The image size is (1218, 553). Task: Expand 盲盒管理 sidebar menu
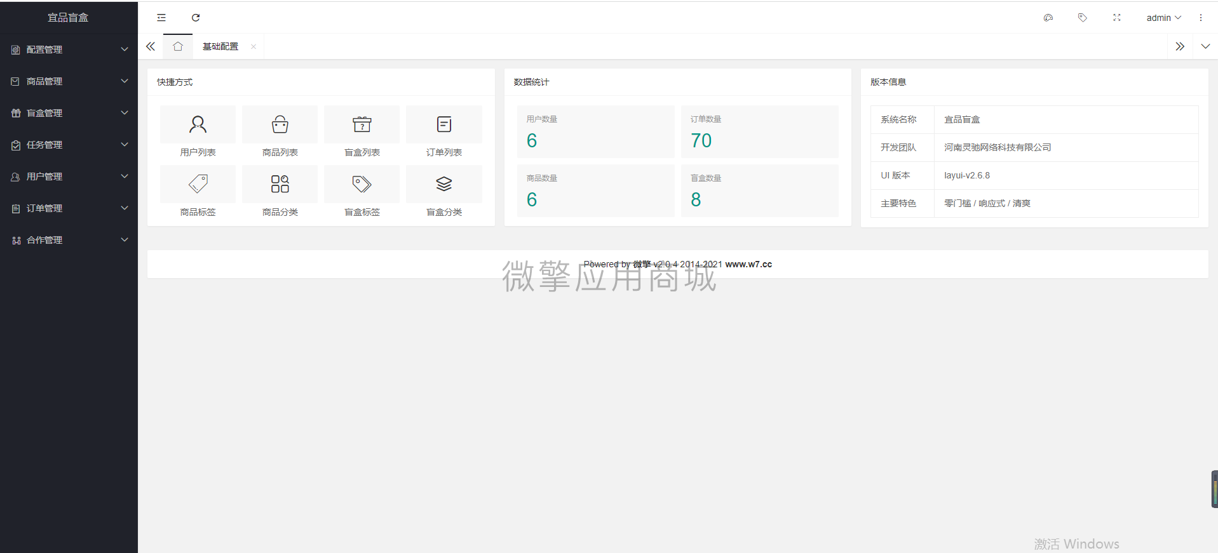(69, 113)
